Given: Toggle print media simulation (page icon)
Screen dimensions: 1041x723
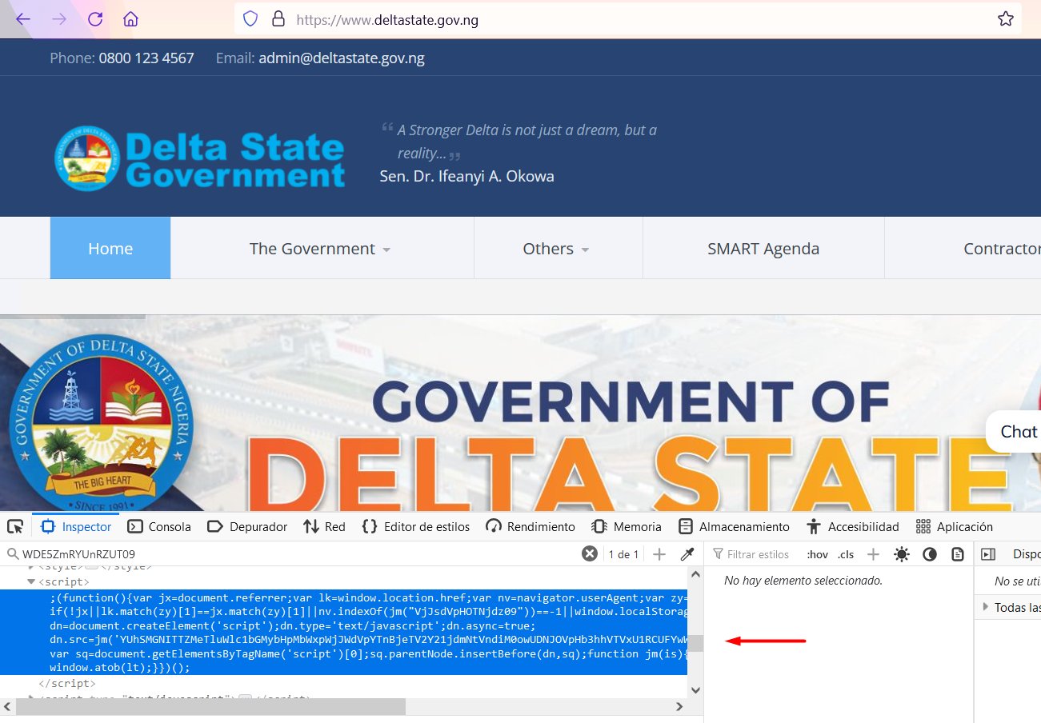Looking at the screenshot, I should pyautogui.click(x=958, y=554).
